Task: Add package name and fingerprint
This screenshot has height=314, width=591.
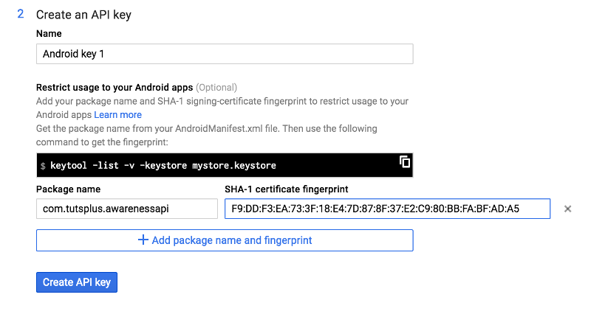Action: click(x=225, y=240)
